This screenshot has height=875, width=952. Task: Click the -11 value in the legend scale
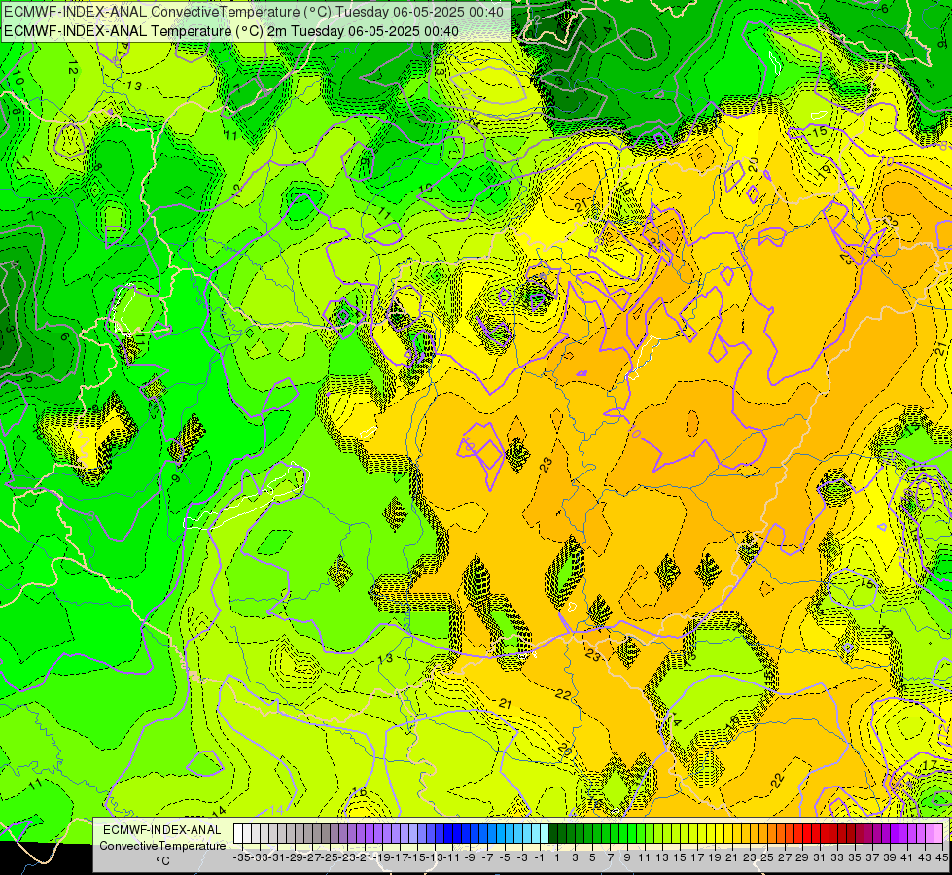(x=451, y=857)
